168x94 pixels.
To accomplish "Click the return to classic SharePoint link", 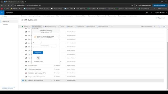I will coord(8,88).
